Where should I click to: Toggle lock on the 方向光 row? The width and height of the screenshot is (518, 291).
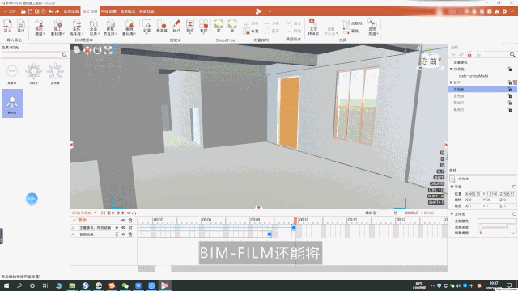coord(511,90)
